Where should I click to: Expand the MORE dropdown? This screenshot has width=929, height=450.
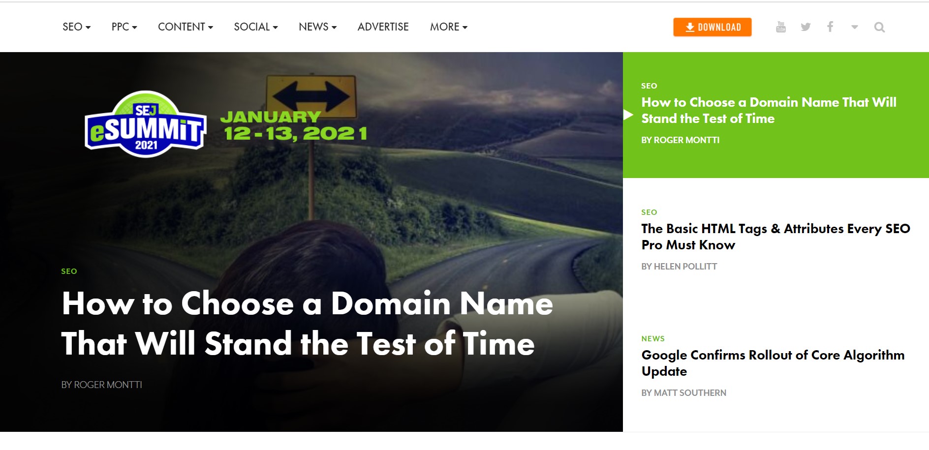tap(447, 27)
